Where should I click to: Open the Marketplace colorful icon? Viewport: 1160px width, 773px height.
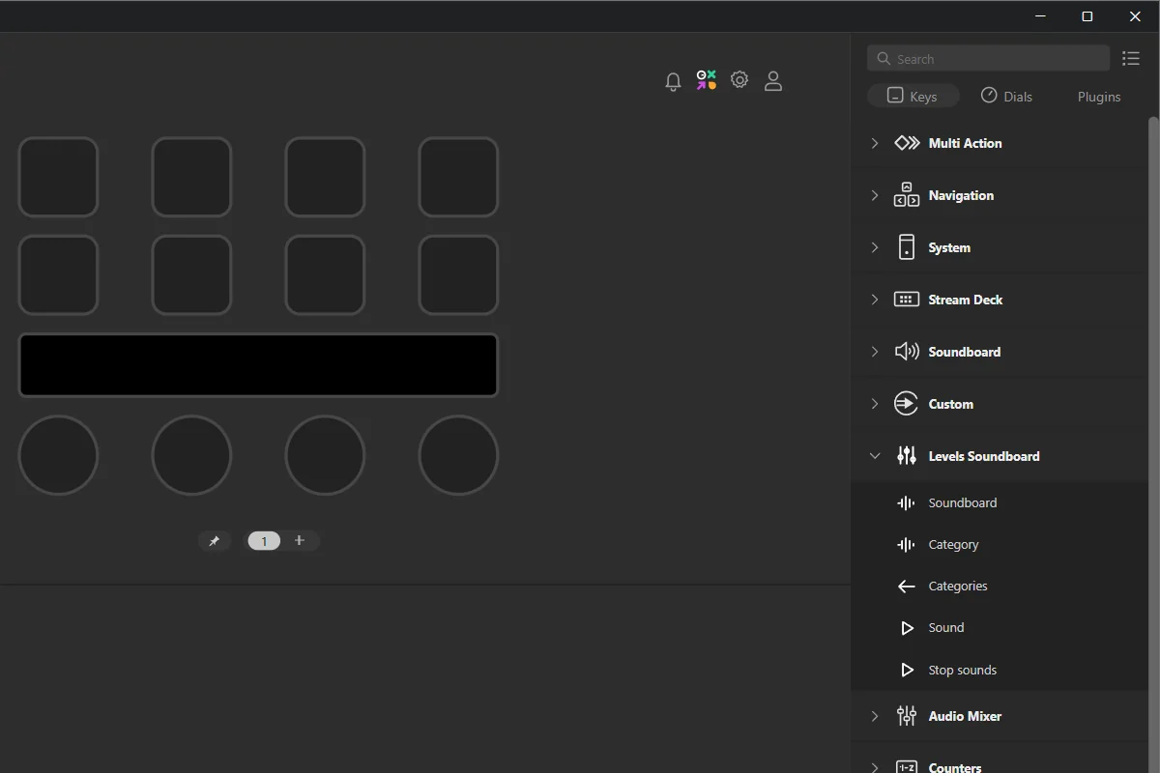pos(707,80)
